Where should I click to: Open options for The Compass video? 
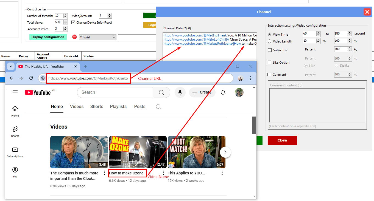click(105, 173)
